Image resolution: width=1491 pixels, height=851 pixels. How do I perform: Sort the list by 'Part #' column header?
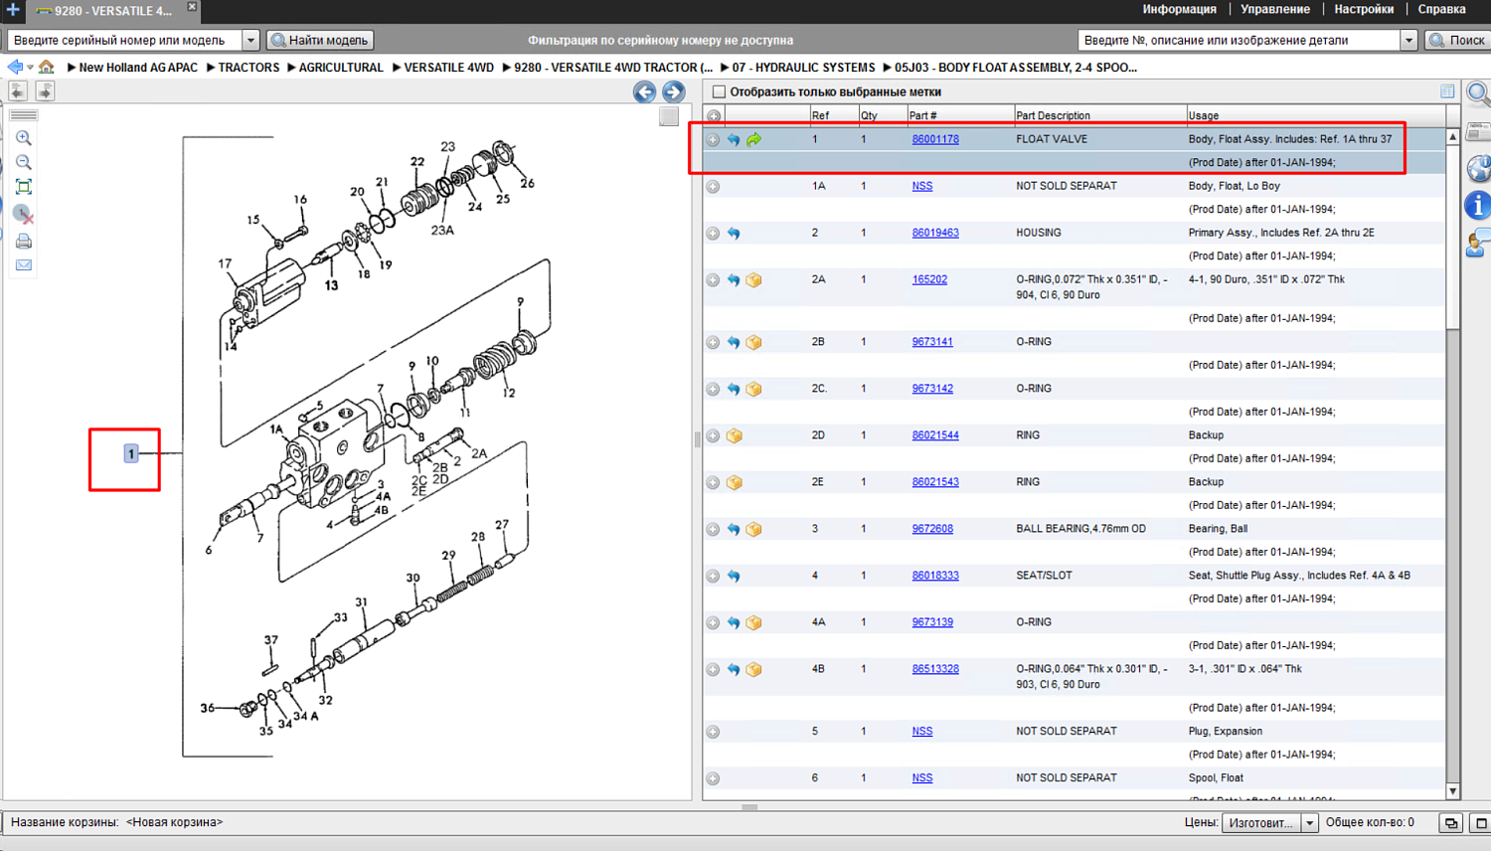click(959, 115)
